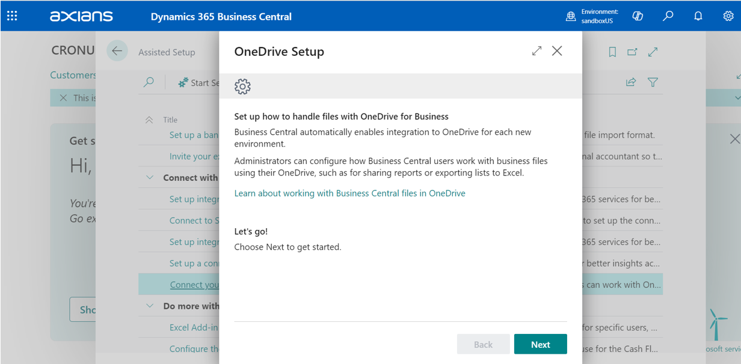Image resolution: width=741 pixels, height=364 pixels.
Task: Open the notifications bell
Action: click(x=698, y=16)
